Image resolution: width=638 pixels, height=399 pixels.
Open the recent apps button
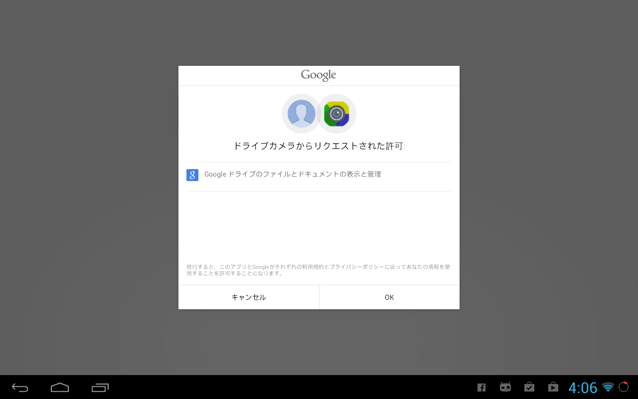(100, 387)
